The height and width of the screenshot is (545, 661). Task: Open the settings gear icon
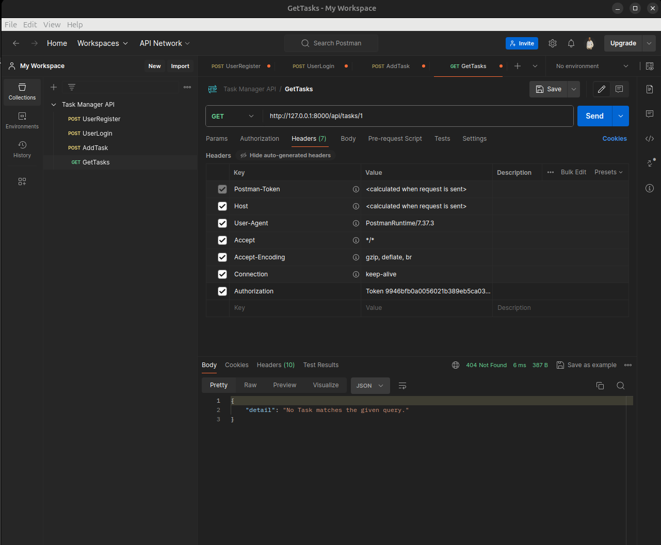click(553, 43)
